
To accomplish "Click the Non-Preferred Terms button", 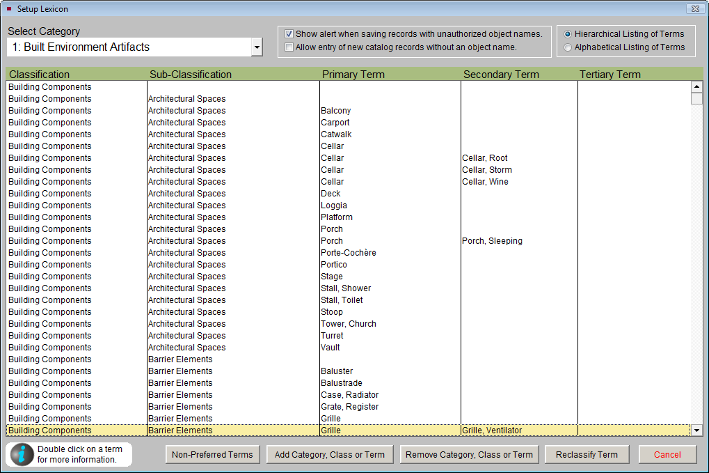I will 212,454.
